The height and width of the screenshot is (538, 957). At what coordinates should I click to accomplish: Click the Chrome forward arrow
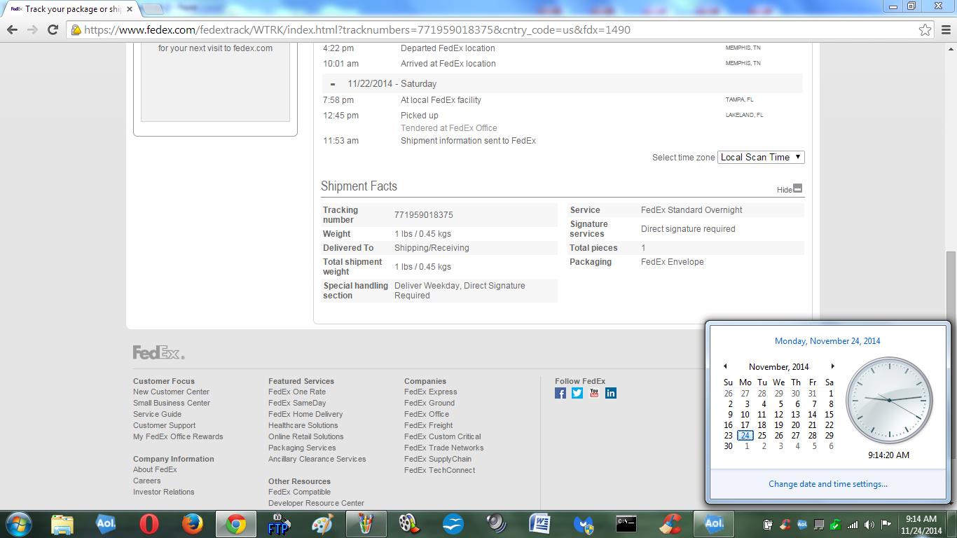[x=32, y=30]
